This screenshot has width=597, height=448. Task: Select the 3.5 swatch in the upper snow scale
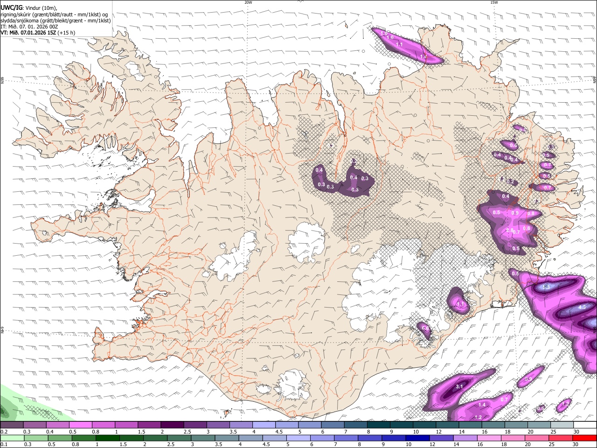(241, 425)
